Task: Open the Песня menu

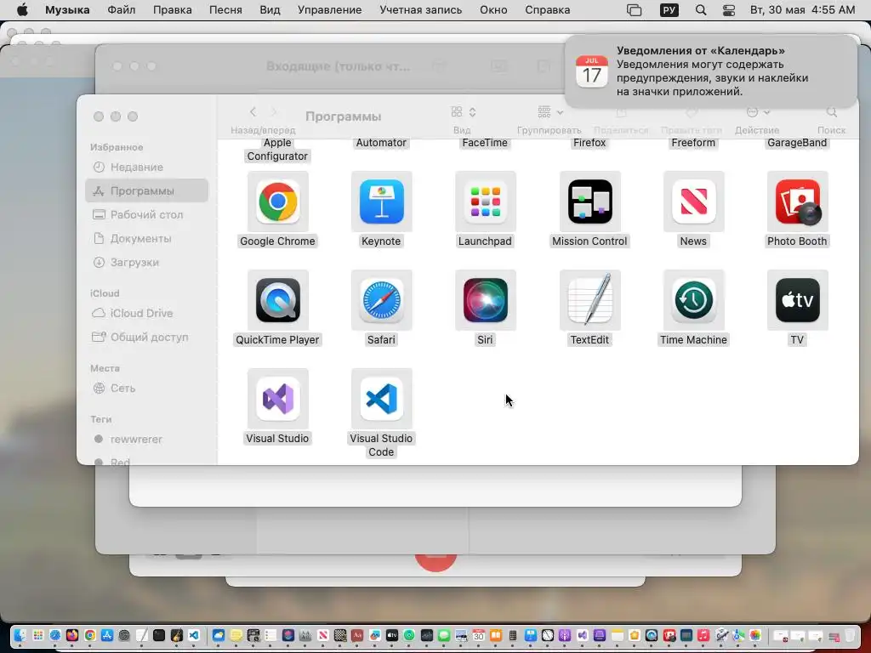Action: click(x=225, y=10)
